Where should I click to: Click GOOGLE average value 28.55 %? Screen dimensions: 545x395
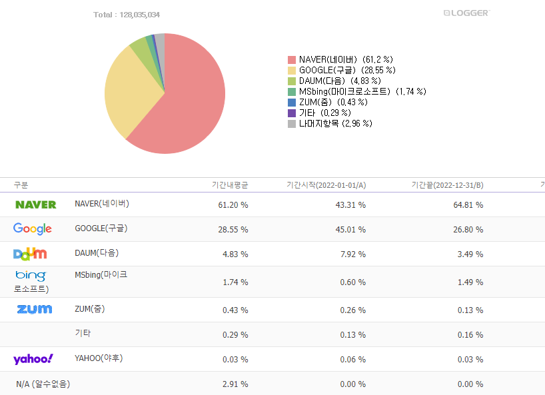pyautogui.click(x=233, y=230)
